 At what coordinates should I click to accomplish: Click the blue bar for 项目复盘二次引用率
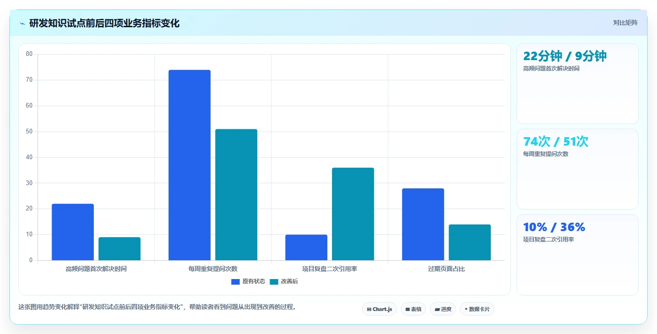pos(306,248)
